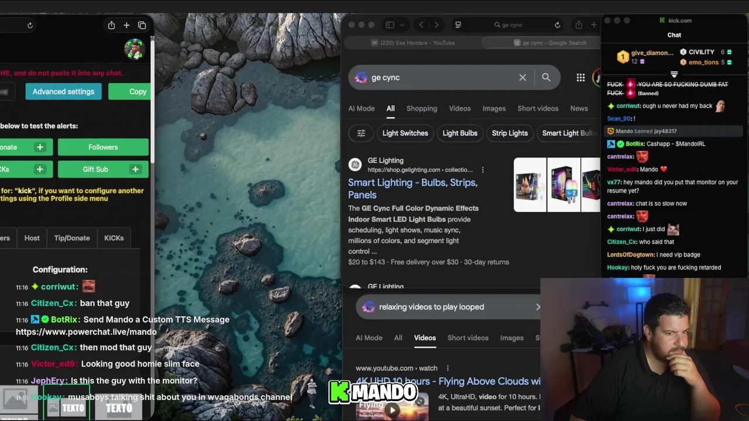The image size is (749, 421).
Task: Click the share icon in the Google Safari window
Action: click(x=579, y=25)
